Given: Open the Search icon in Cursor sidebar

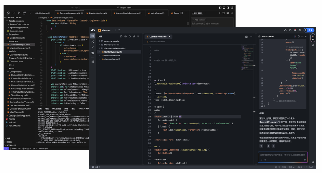Looking at the screenshot, I should click(x=13, y=13).
